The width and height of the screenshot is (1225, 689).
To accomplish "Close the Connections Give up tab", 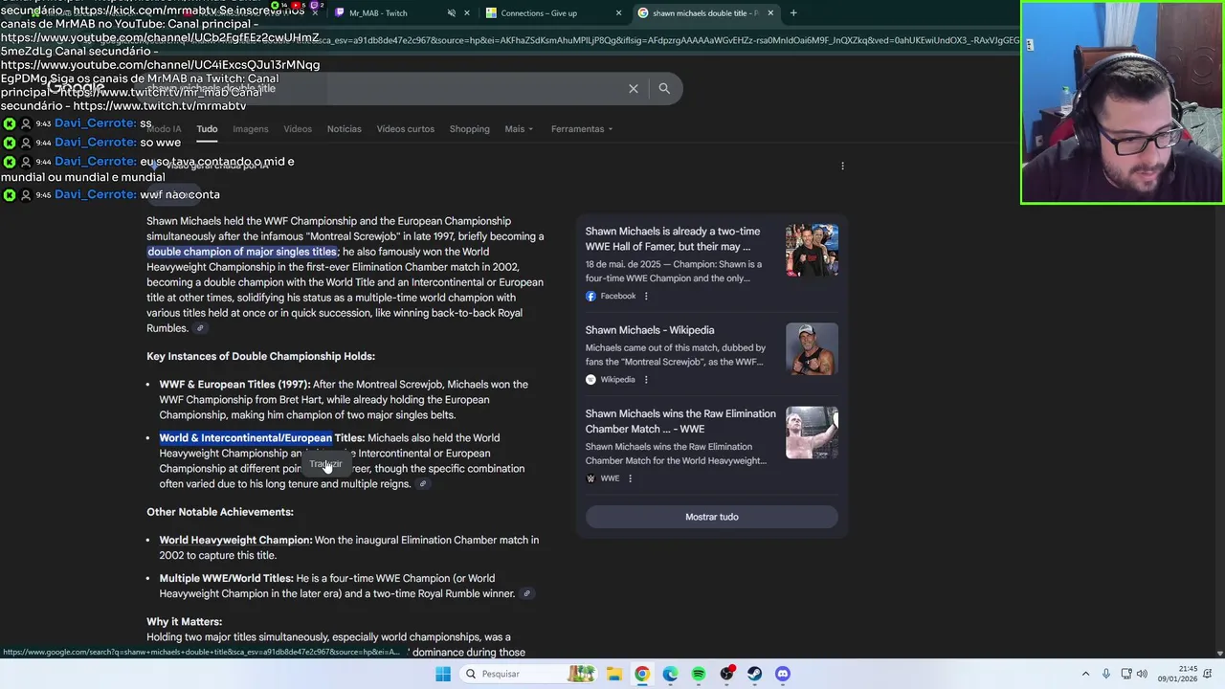I will click(618, 12).
